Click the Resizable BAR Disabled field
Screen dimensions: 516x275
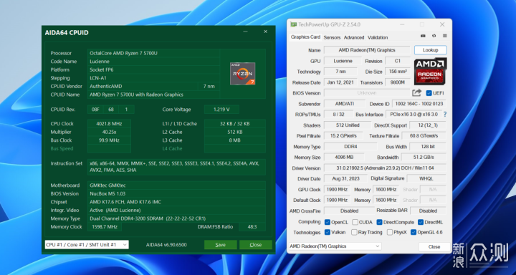[428, 211]
